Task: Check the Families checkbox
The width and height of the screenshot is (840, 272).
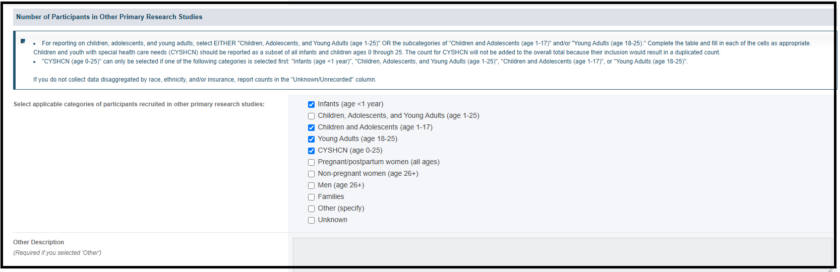Action: tap(311, 197)
